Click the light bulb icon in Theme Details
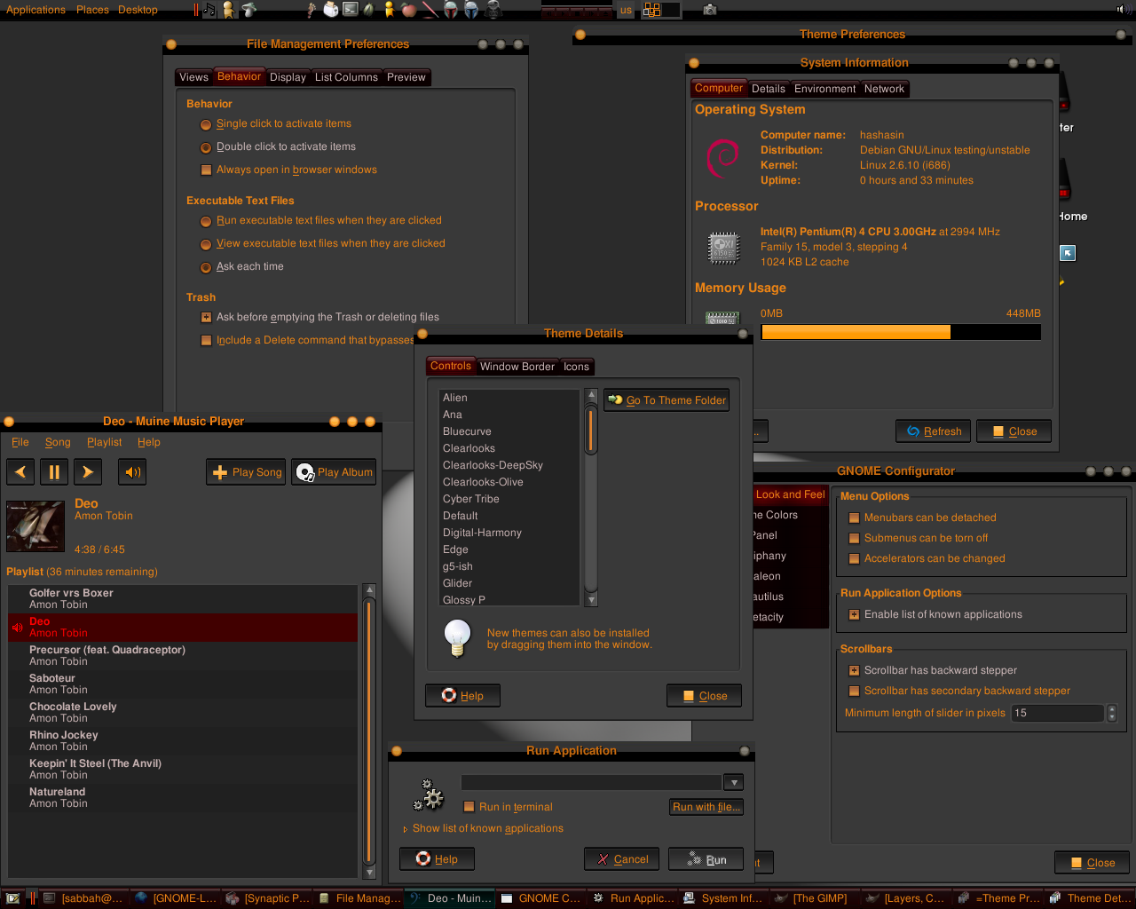The image size is (1136, 909). (x=457, y=637)
